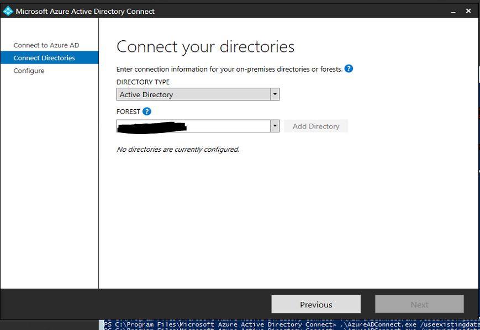Expand the Directory Type dropdown arrow
The height and width of the screenshot is (330, 480).
click(275, 94)
